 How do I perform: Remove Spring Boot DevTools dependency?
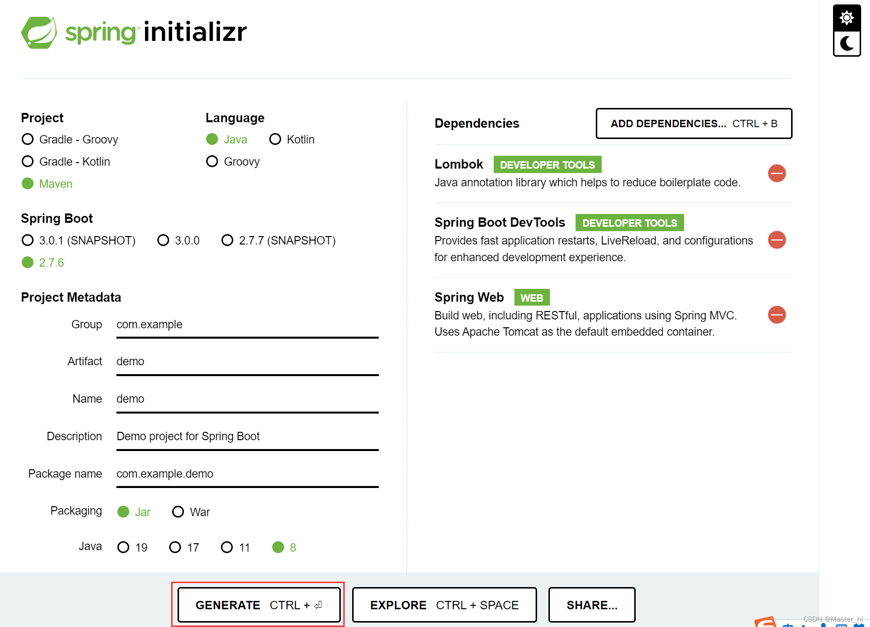pyautogui.click(x=777, y=240)
